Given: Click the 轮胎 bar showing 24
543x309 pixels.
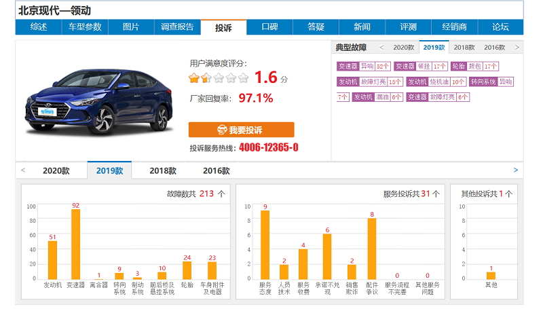Looking at the screenshot, I should (x=187, y=270).
